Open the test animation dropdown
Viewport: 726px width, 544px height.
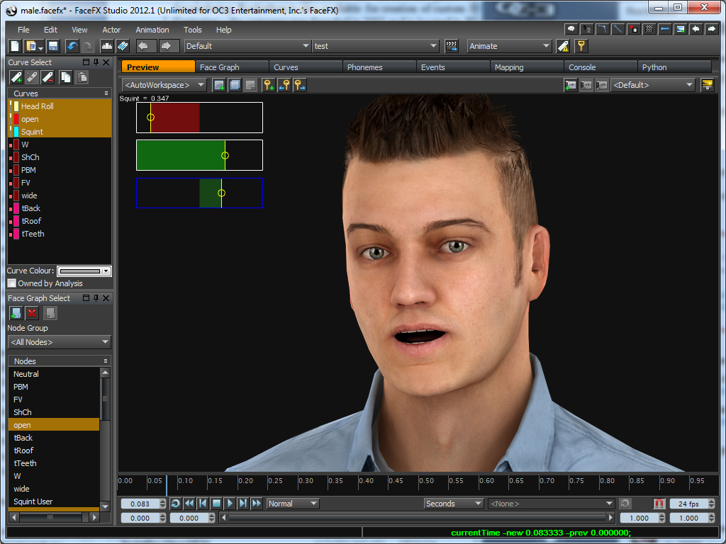point(376,46)
